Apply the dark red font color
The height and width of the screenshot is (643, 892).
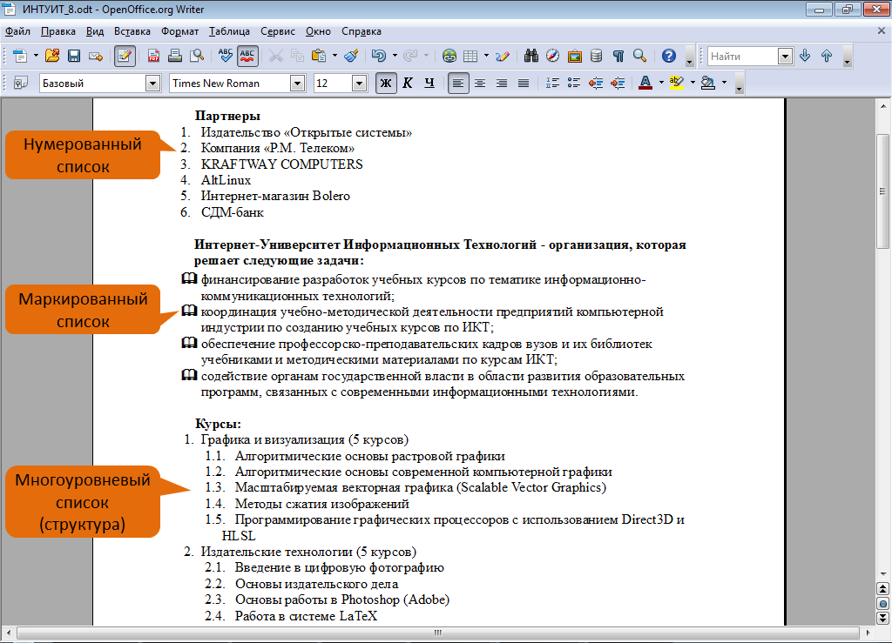coord(645,83)
